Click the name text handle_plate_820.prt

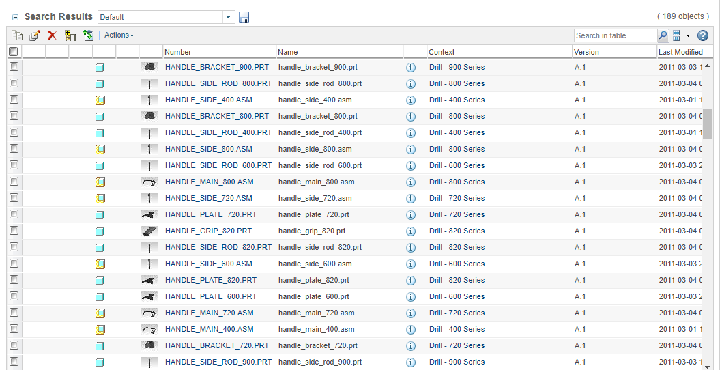click(314, 280)
